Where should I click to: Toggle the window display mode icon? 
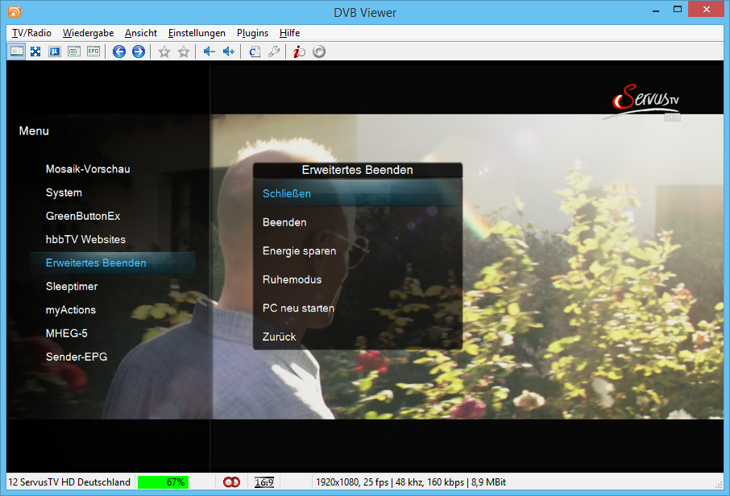click(17, 52)
